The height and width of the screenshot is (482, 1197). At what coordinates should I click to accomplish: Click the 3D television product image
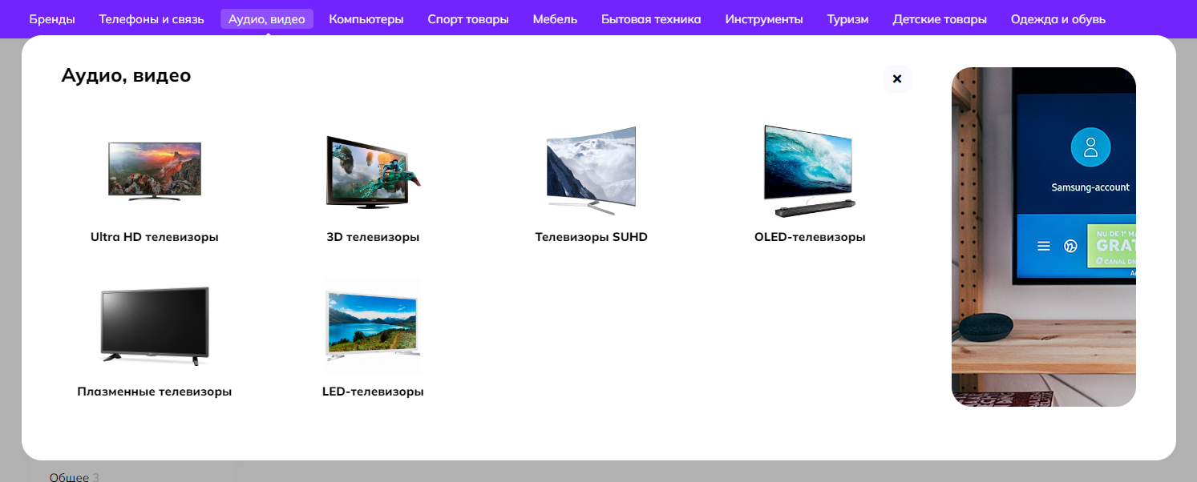coord(373,171)
